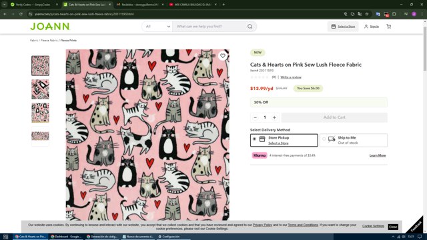Viewport: 427px width, 240px height.
Task: Open site information icon in address bar
Action: (31, 14)
